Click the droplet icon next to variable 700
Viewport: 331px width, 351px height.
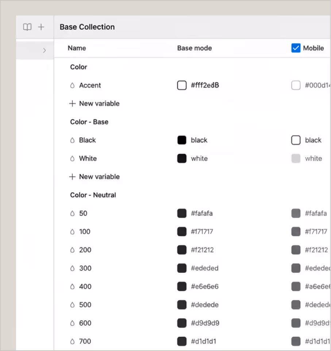point(72,341)
